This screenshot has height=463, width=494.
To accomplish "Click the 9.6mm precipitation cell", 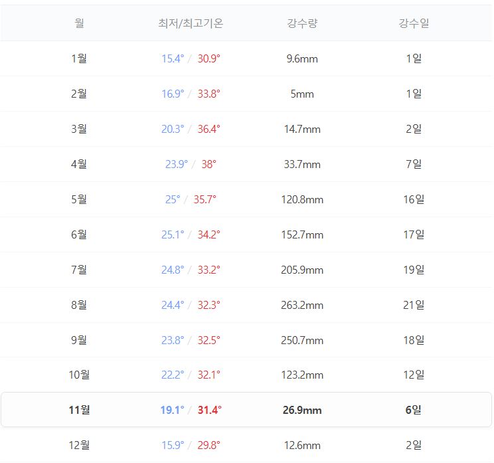I will [x=302, y=59].
